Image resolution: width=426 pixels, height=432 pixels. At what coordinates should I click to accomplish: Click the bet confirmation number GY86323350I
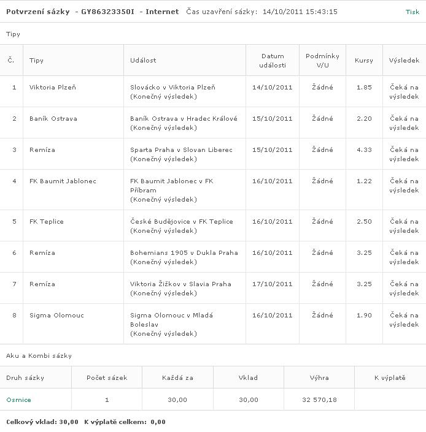point(107,12)
